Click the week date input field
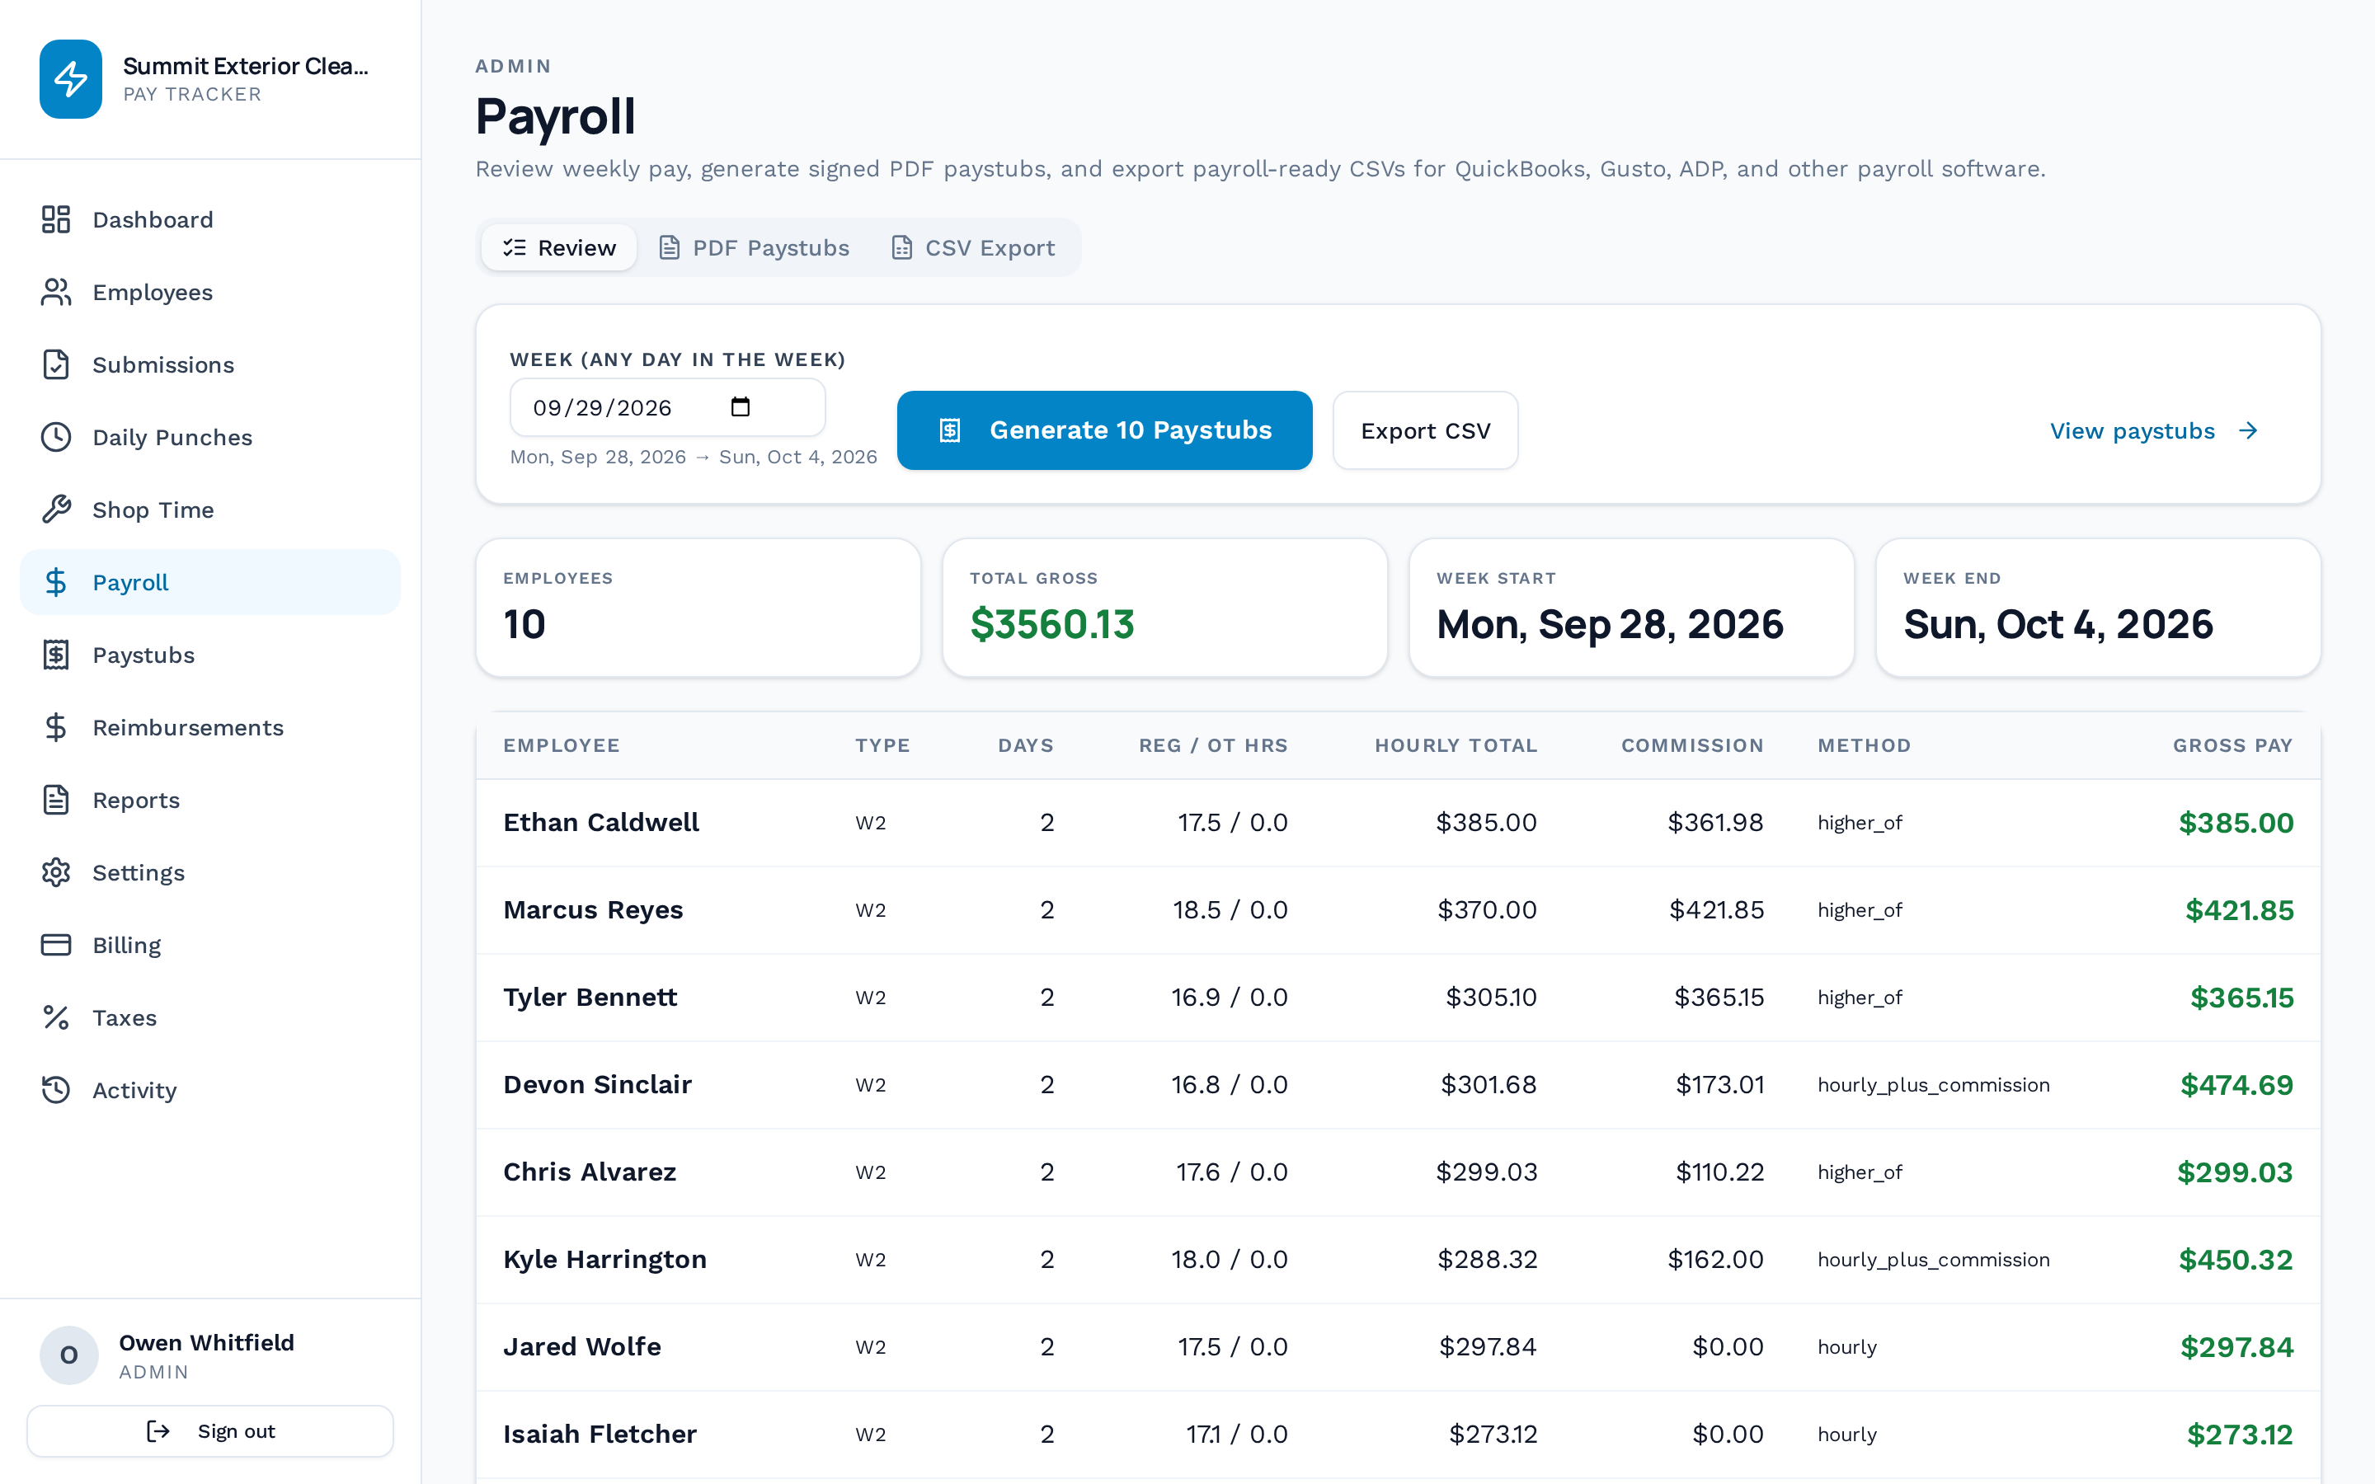This screenshot has width=2375, height=1484. pyautogui.click(x=667, y=407)
